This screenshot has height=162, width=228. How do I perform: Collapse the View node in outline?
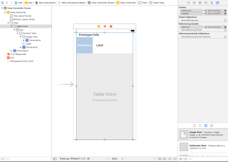point(8,23)
